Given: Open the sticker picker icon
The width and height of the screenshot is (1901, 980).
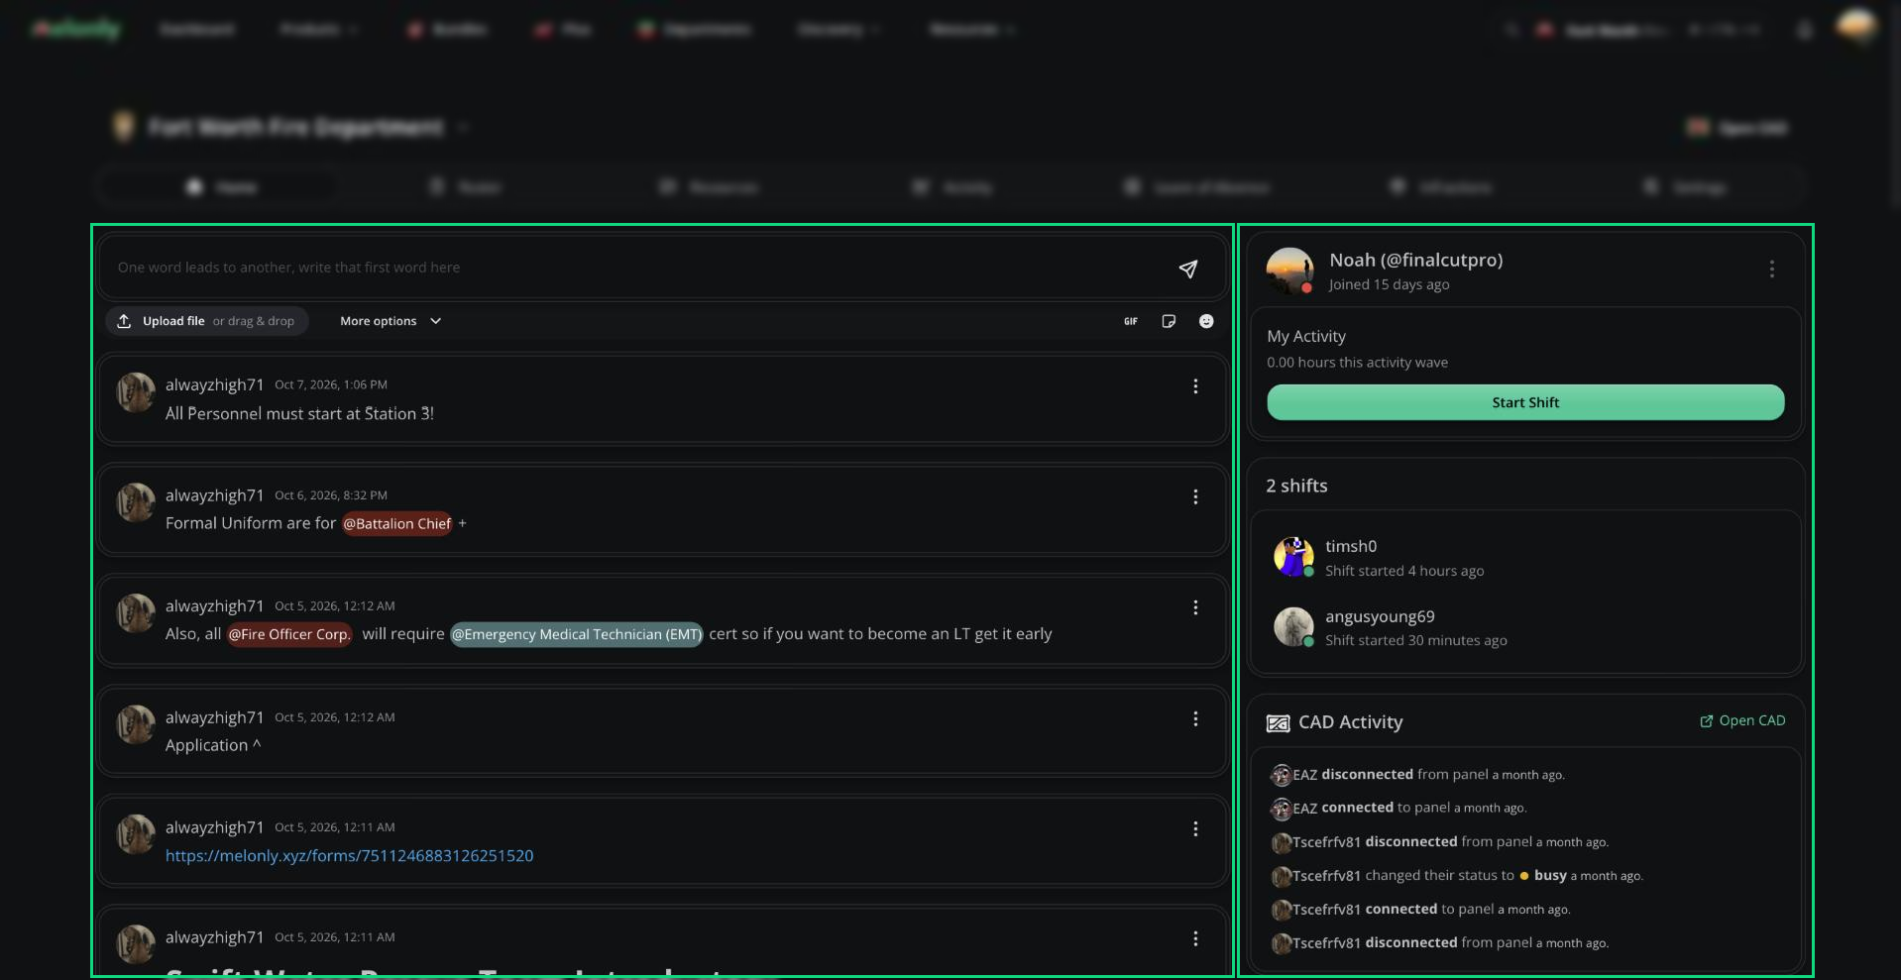Looking at the screenshot, I should coord(1169,321).
